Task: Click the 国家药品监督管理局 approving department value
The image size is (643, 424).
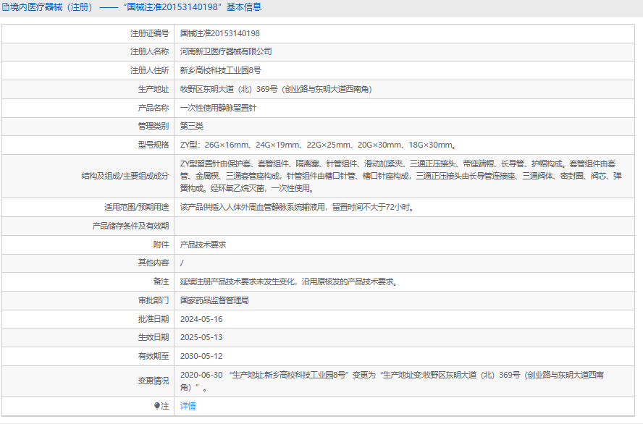Action: pyautogui.click(x=214, y=301)
